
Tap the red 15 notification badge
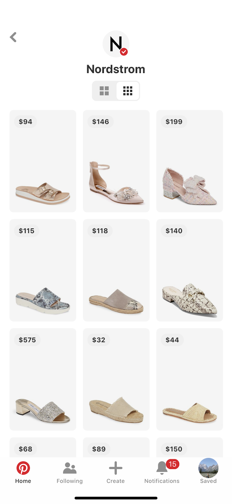pos(172,464)
